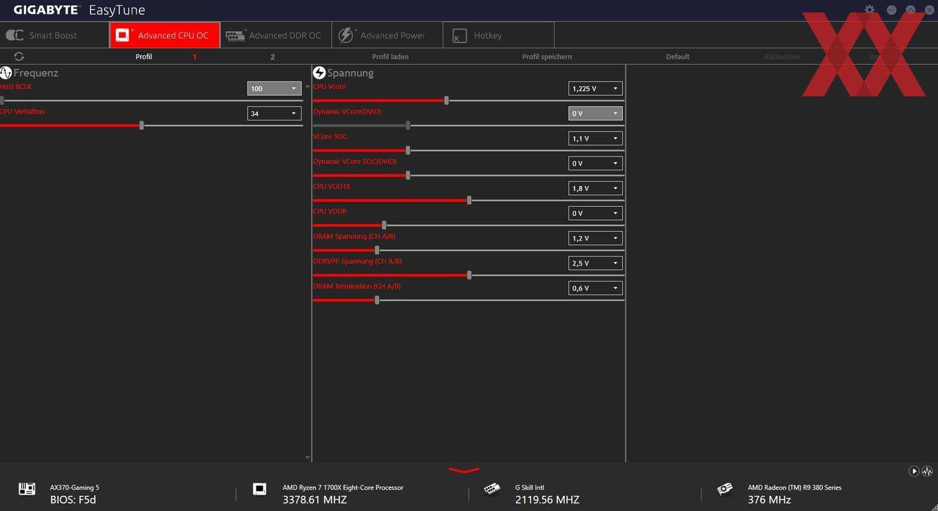The image size is (938, 511).
Task: Click the memory module icon next to G Skill
Action: [x=492, y=489]
